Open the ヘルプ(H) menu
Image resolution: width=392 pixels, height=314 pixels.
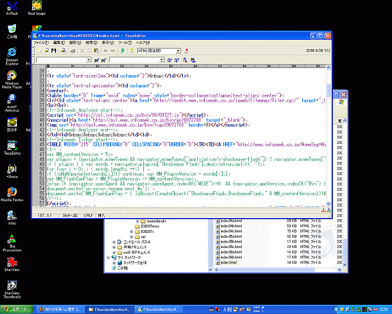(x=143, y=43)
